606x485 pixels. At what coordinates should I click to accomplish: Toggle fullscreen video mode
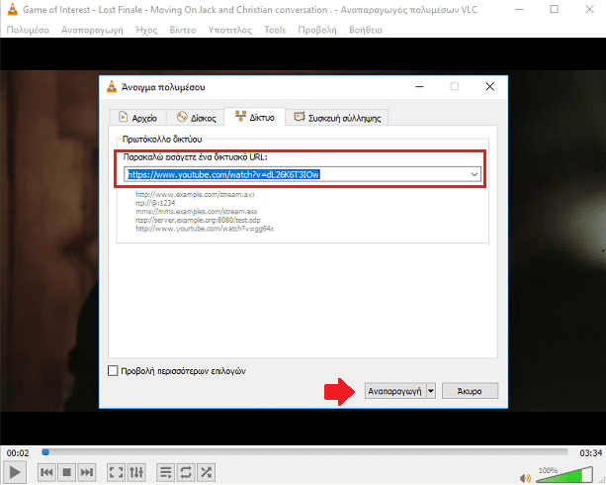[116, 472]
